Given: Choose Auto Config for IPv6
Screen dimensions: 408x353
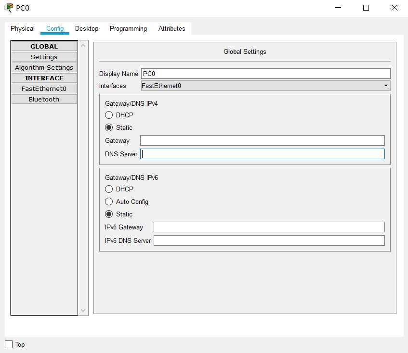Looking at the screenshot, I should click(x=109, y=202).
